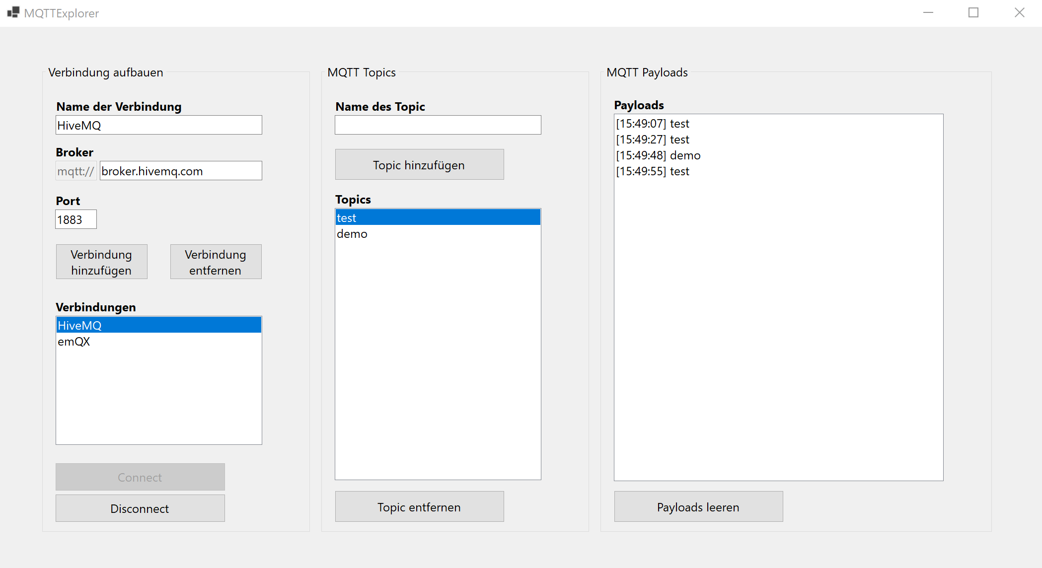Click Verbindung hinzufügen button
Viewport: 1042px width, 568px height.
click(102, 262)
